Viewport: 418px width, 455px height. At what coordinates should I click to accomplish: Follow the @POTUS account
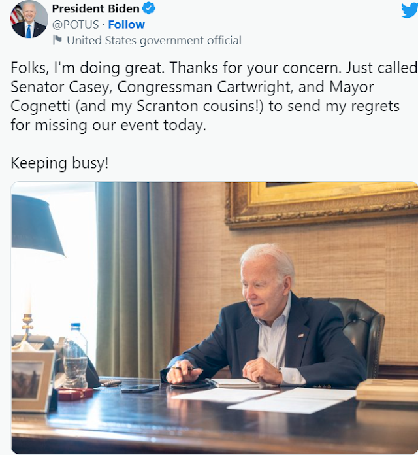127,25
